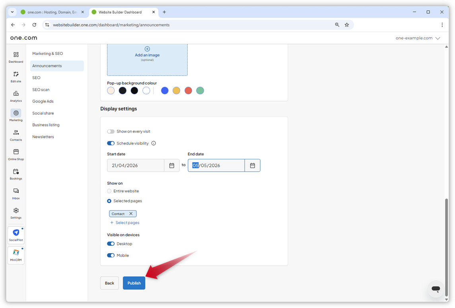Select the Entire website radio option

pyautogui.click(x=109, y=191)
